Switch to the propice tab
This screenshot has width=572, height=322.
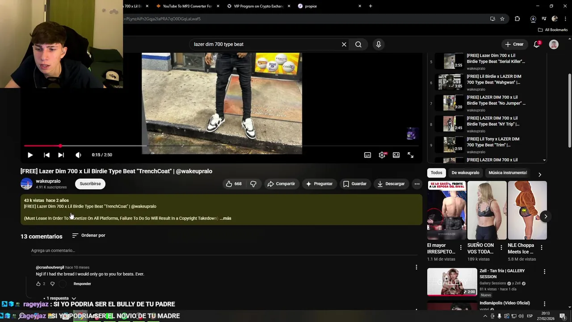pos(329,6)
